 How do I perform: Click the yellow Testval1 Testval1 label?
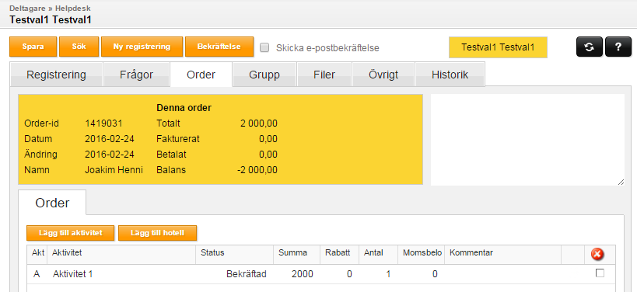[x=498, y=47]
